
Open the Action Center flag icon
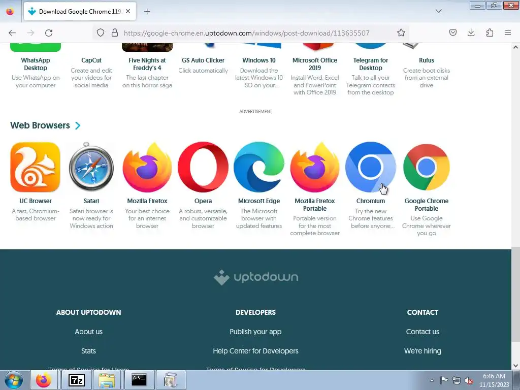click(444, 380)
